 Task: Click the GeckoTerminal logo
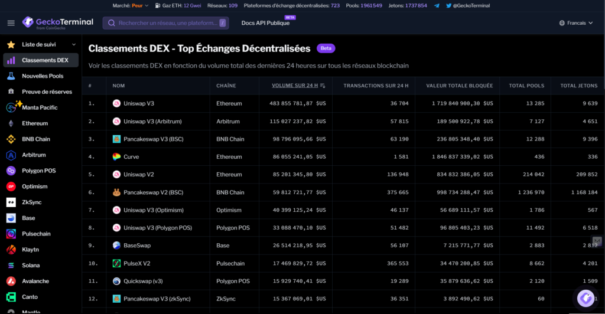(58, 22)
